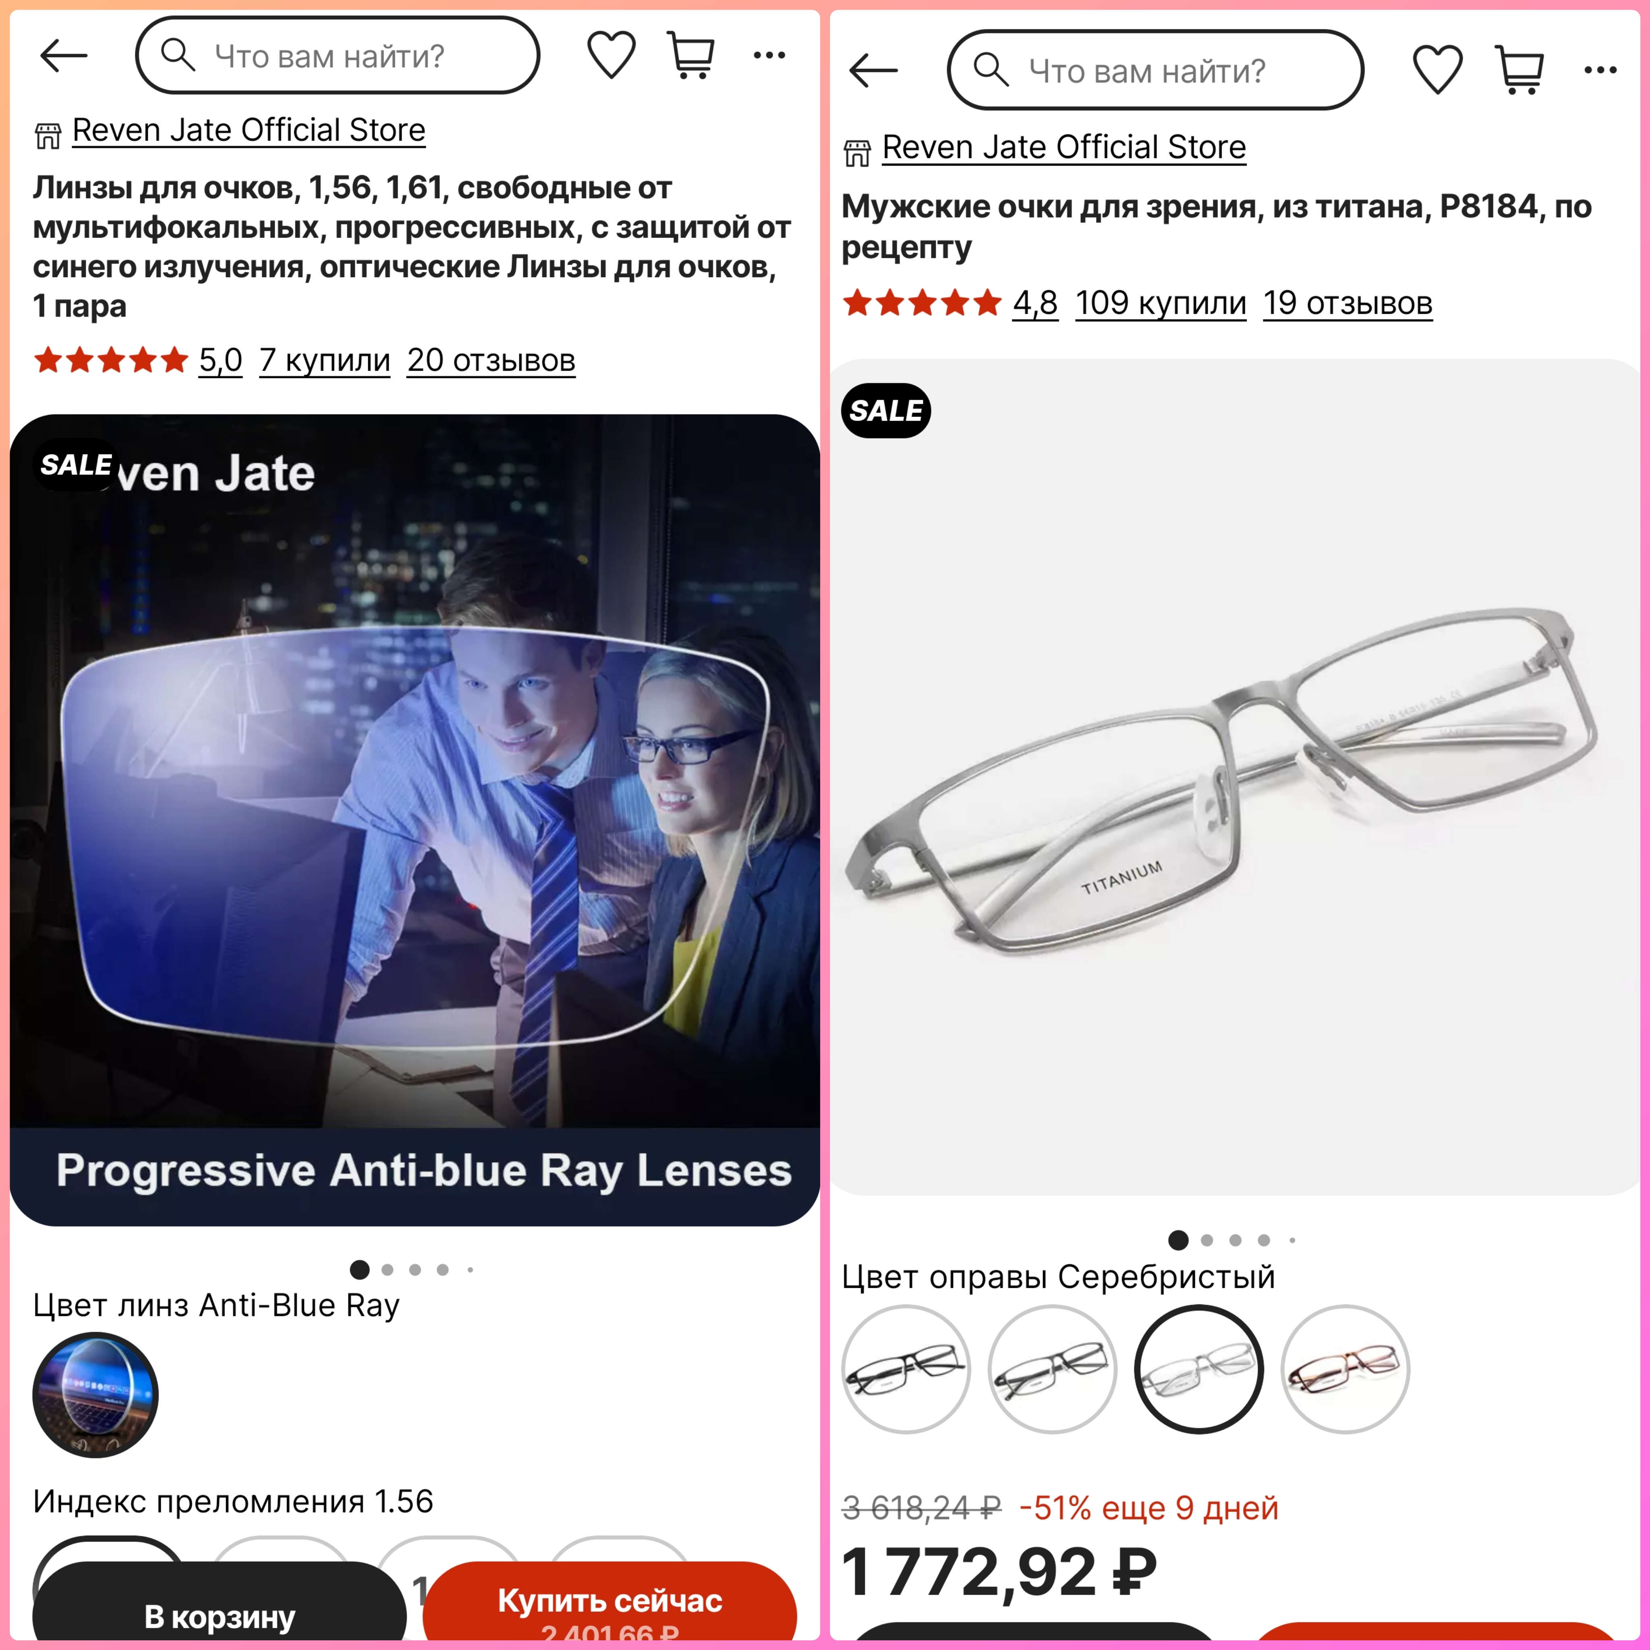Image resolution: width=1650 pixels, height=1650 pixels.
Task: View the 20 отзывов reviews link
Action: (491, 361)
